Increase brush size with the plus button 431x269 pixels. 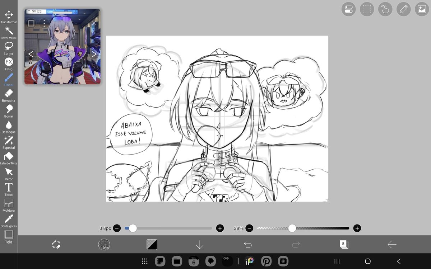[x=220, y=228]
